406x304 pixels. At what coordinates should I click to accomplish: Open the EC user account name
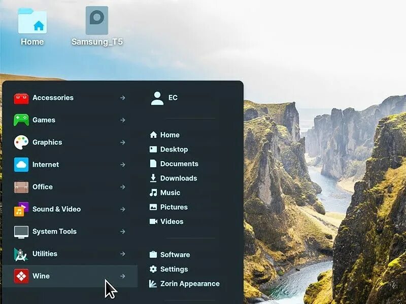coord(173,98)
